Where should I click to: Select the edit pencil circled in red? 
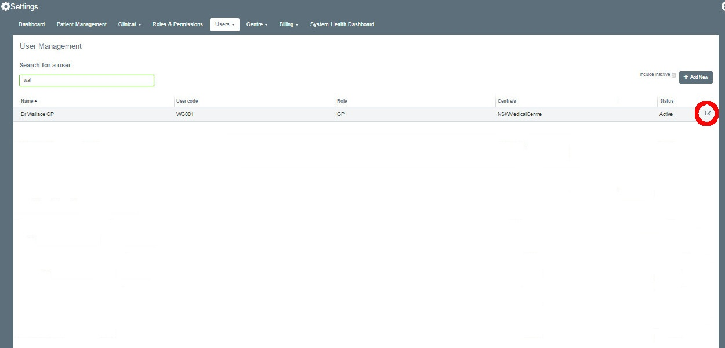(x=706, y=114)
